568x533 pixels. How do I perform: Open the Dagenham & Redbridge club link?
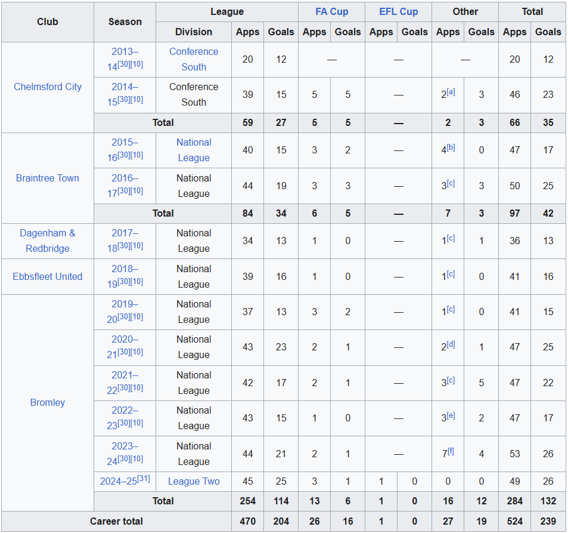click(x=48, y=241)
